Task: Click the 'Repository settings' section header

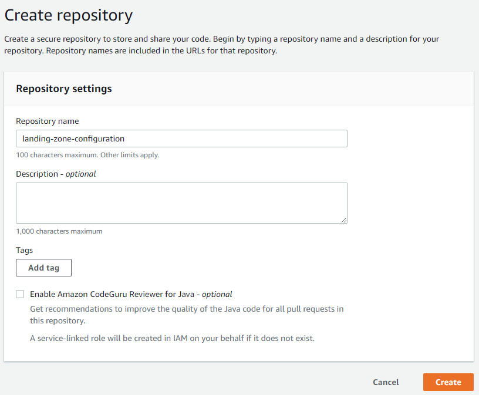Action: (64, 89)
